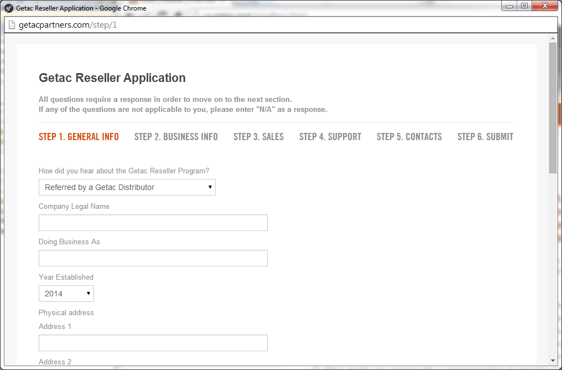Select Step 5. Contacts tab

click(409, 137)
